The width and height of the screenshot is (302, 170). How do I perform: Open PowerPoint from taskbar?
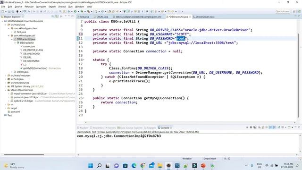coord(203,166)
